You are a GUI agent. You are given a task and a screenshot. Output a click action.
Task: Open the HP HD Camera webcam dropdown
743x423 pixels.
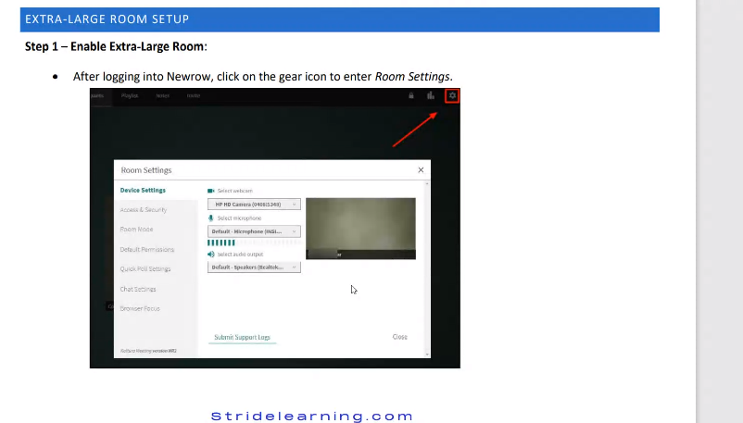click(x=254, y=205)
